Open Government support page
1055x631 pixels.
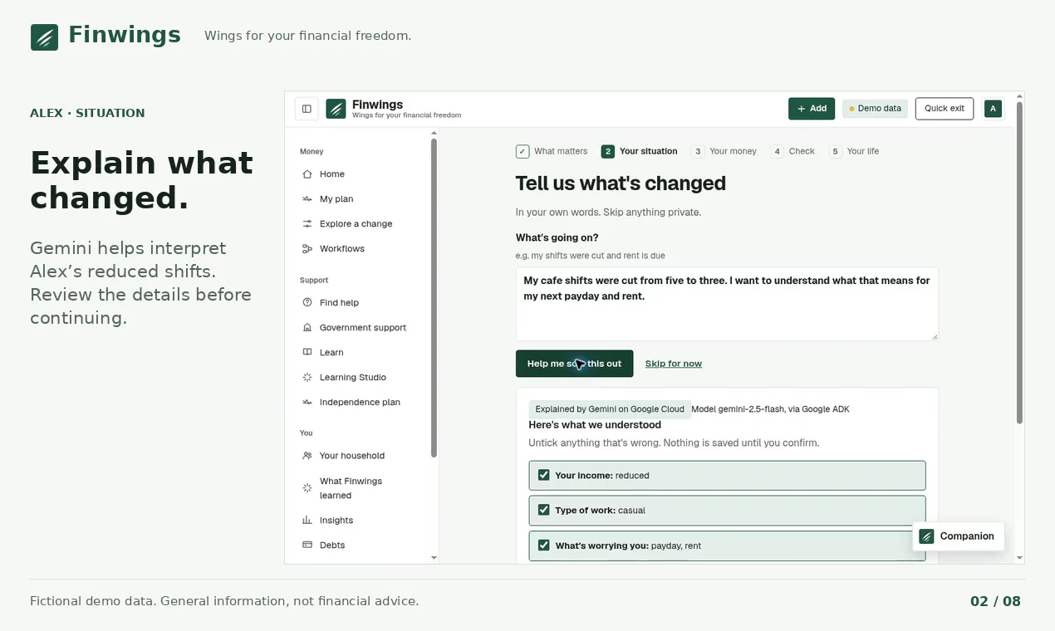click(364, 328)
